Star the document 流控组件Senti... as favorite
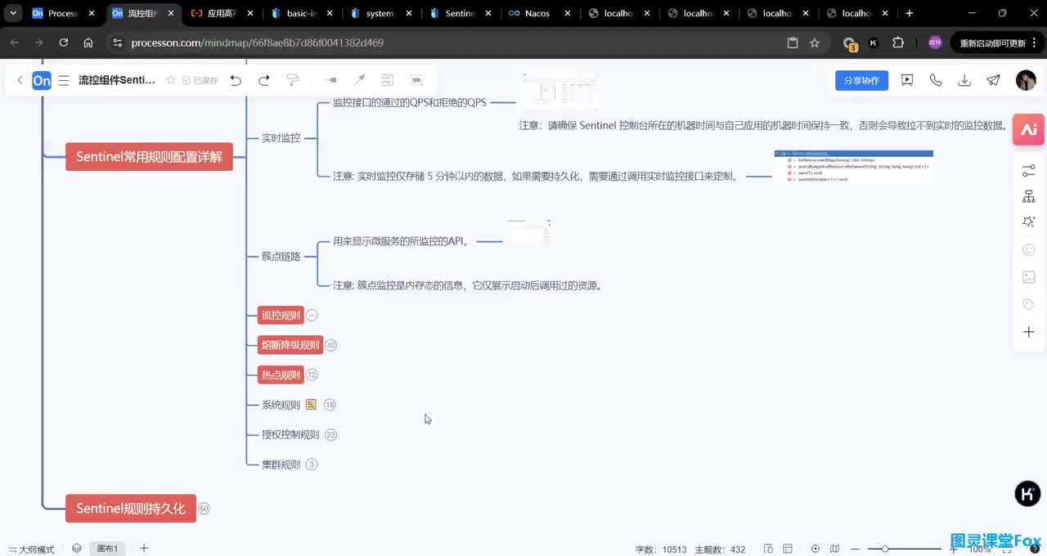Screen dimensions: 1047x556 pos(171,80)
